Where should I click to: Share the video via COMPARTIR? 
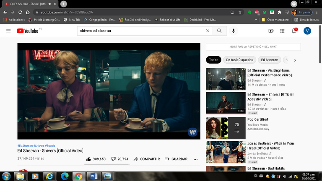point(147,159)
